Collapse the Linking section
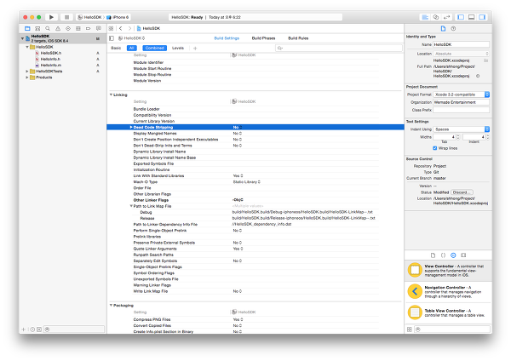 pyautogui.click(x=111, y=95)
